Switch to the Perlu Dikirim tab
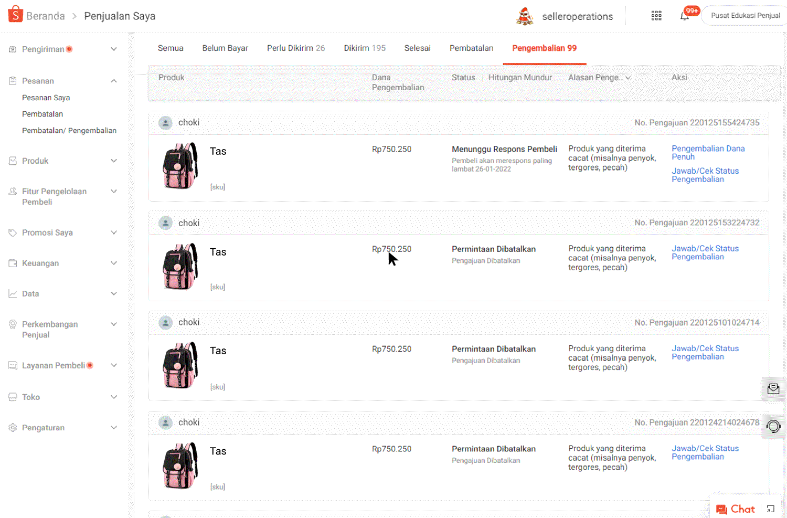Screen dimensions: 787x518 295,48
